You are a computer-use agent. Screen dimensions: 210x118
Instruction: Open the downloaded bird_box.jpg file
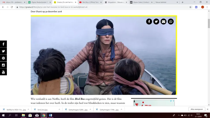point(43,110)
